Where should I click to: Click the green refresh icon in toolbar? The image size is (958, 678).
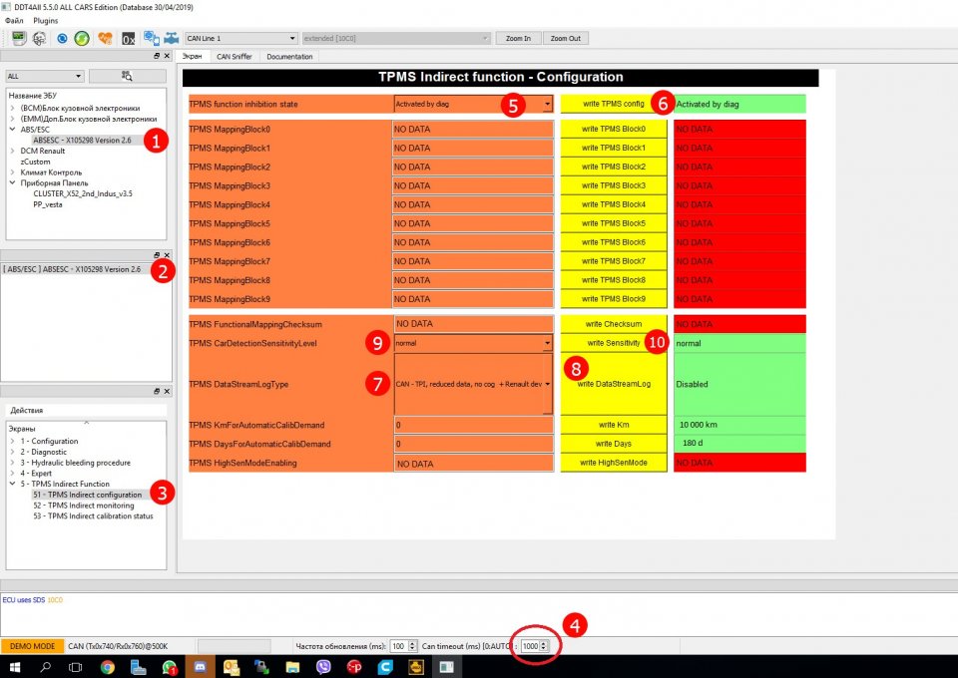(x=82, y=38)
